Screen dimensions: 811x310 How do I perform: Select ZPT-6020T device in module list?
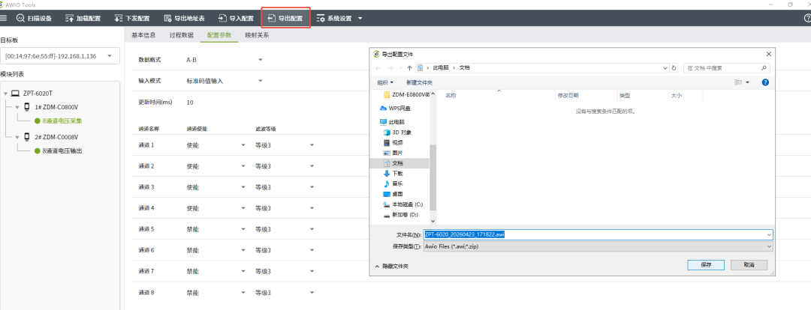[38, 94]
